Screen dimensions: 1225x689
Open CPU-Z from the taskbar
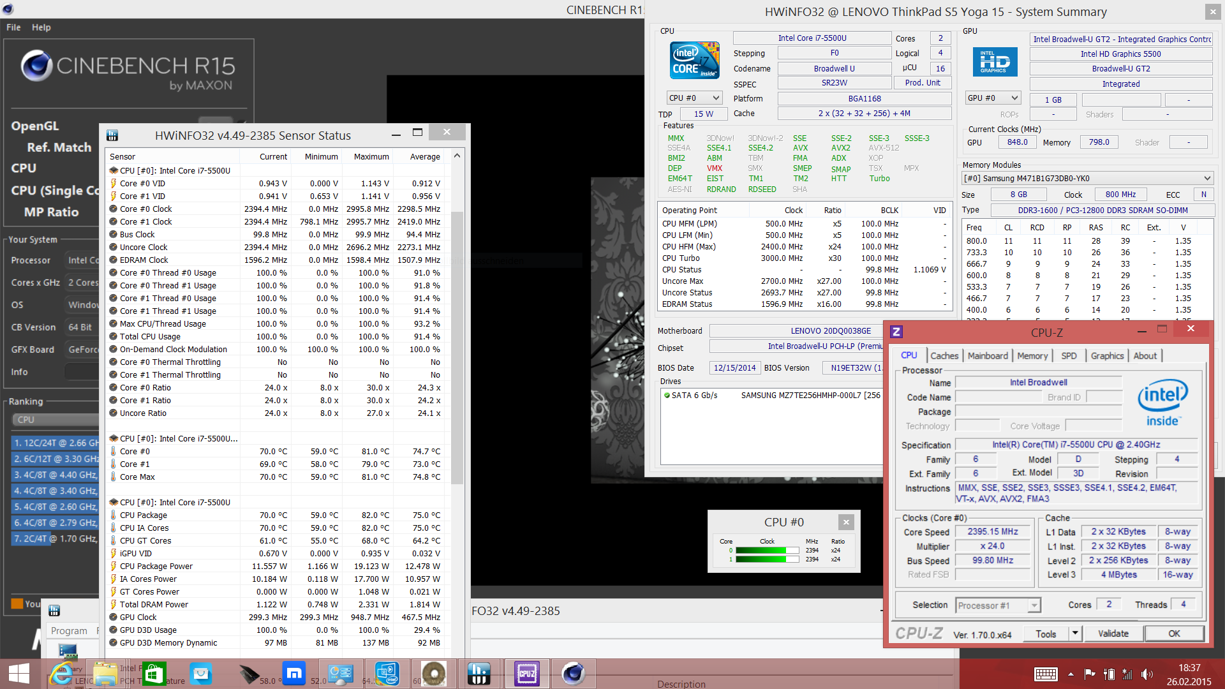(x=527, y=674)
